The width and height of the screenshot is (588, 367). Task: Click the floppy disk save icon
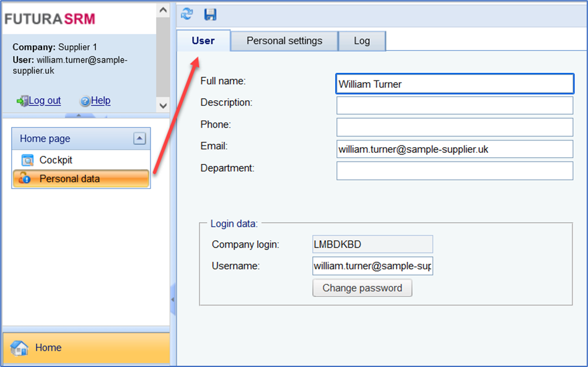[x=210, y=14]
